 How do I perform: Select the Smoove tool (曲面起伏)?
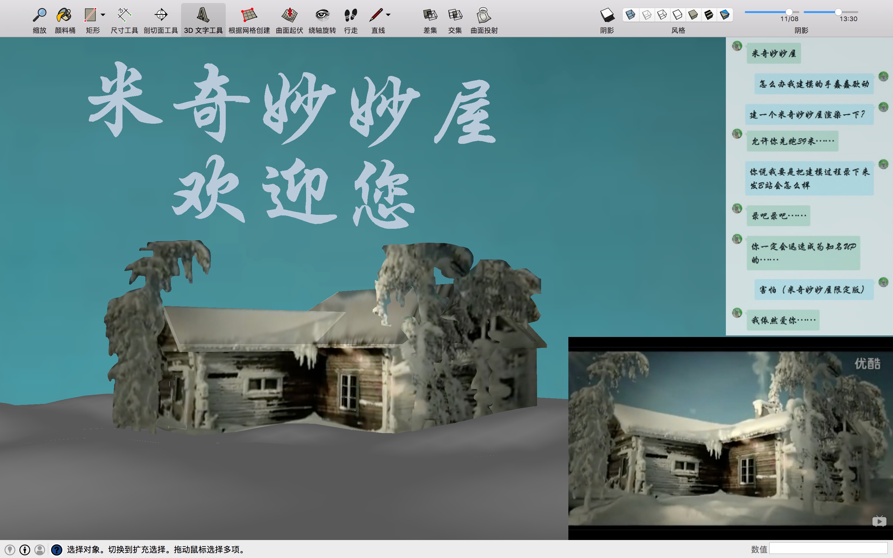point(289,15)
